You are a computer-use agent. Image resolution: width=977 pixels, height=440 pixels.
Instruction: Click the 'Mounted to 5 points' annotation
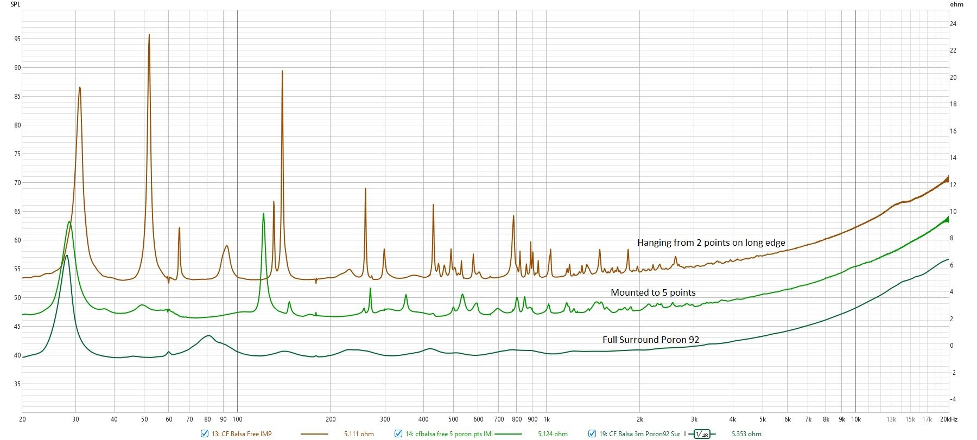coord(653,292)
